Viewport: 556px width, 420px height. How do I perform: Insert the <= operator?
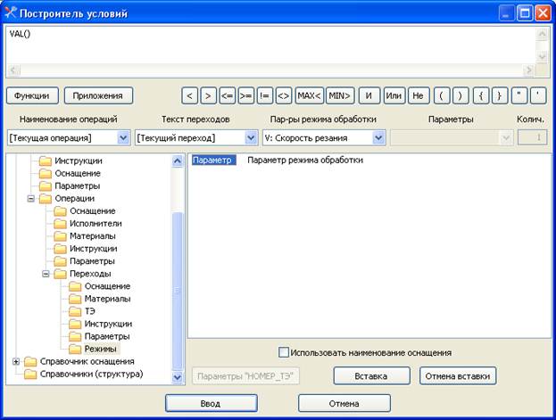click(x=227, y=95)
